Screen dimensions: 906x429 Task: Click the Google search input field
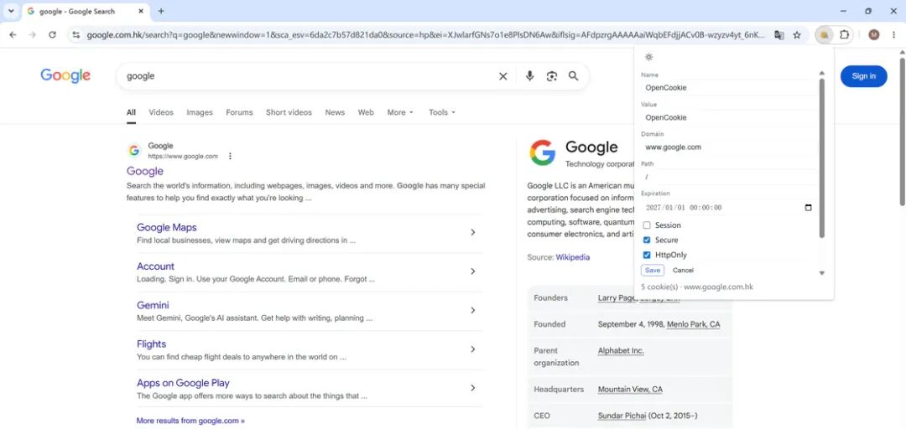click(x=308, y=76)
